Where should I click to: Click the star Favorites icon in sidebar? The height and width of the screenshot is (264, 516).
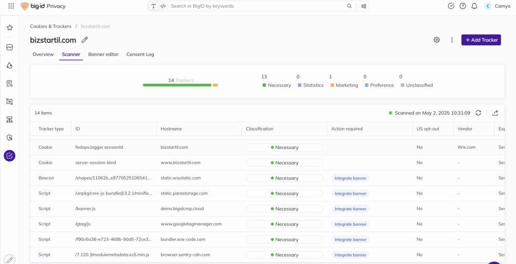tap(10, 28)
